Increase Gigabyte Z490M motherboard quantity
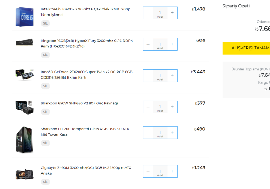 (172, 171)
